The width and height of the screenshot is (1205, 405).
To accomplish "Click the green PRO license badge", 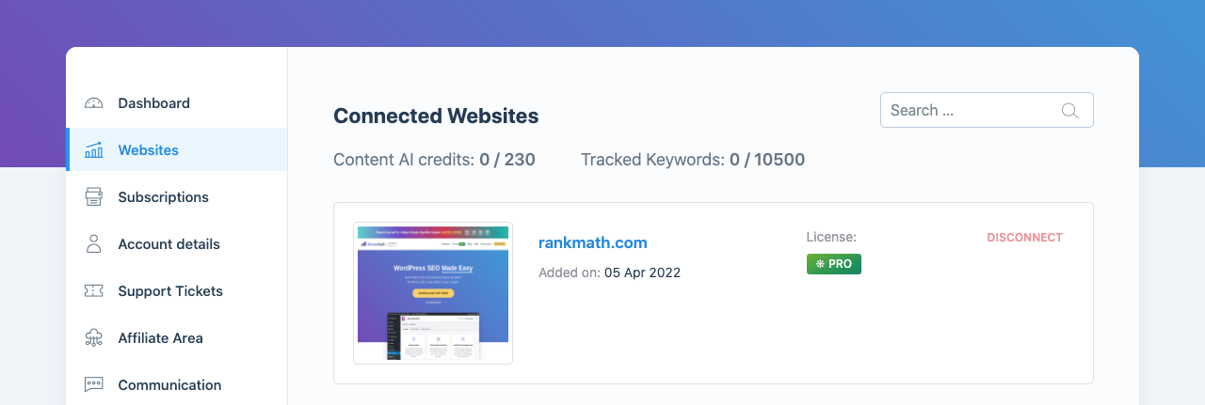I will 834,264.
